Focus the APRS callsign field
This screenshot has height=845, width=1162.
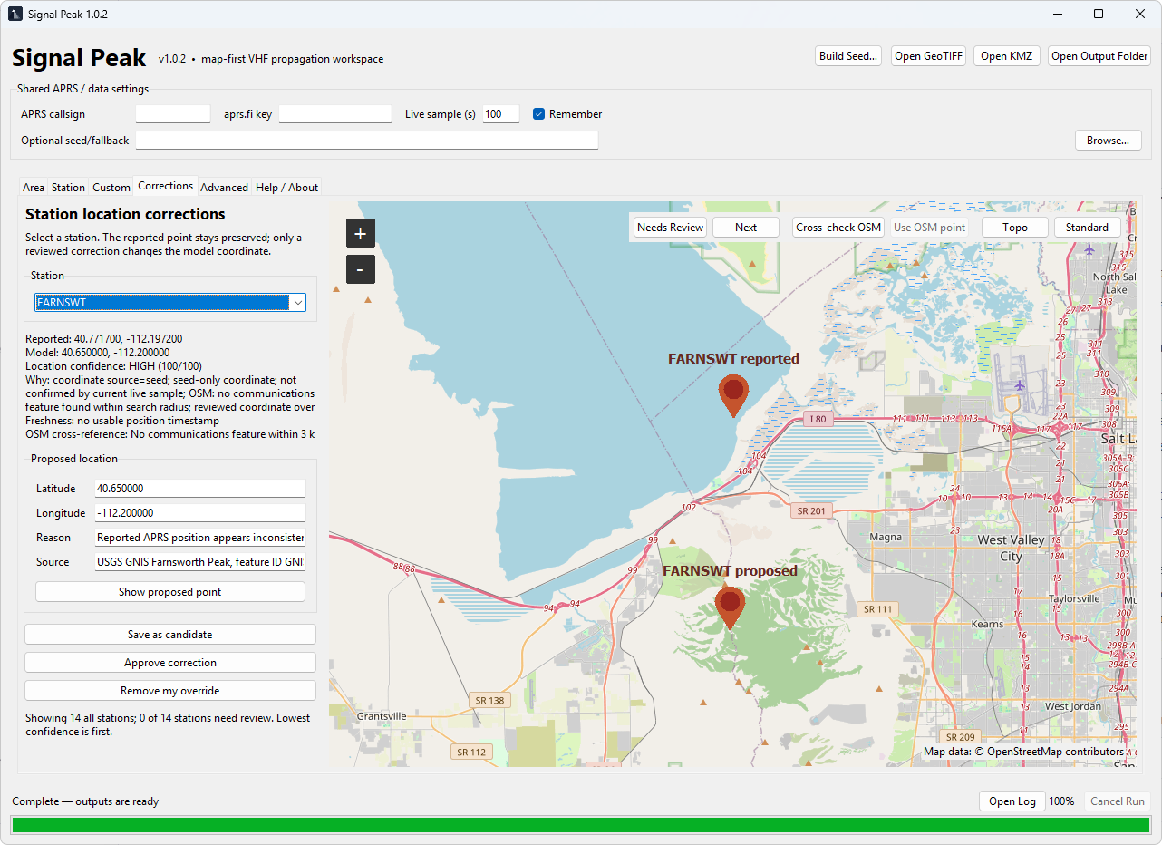173,114
